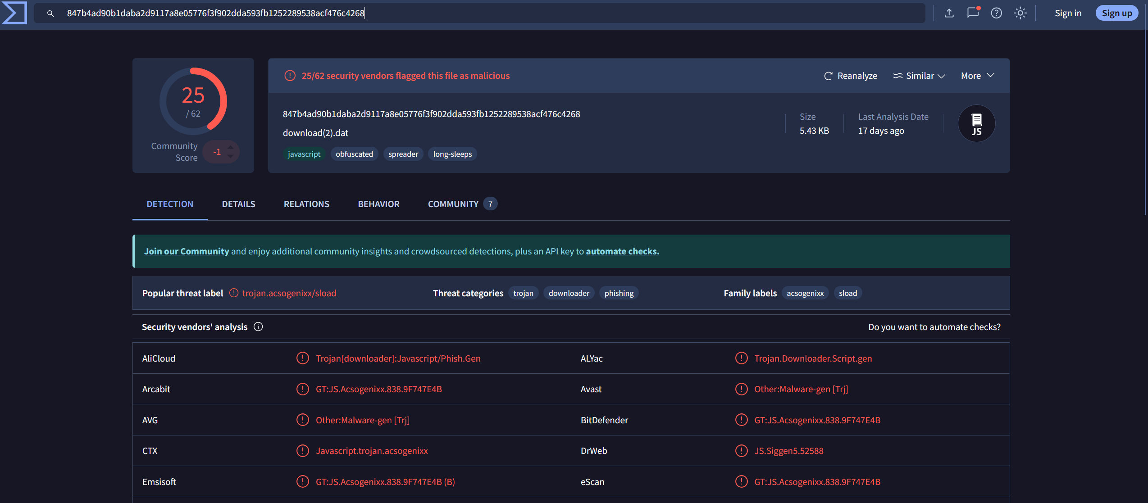This screenshot has height=503, width=1148.
Task: Open the COMMUNITY tab
Action: [x=453, y=204]
